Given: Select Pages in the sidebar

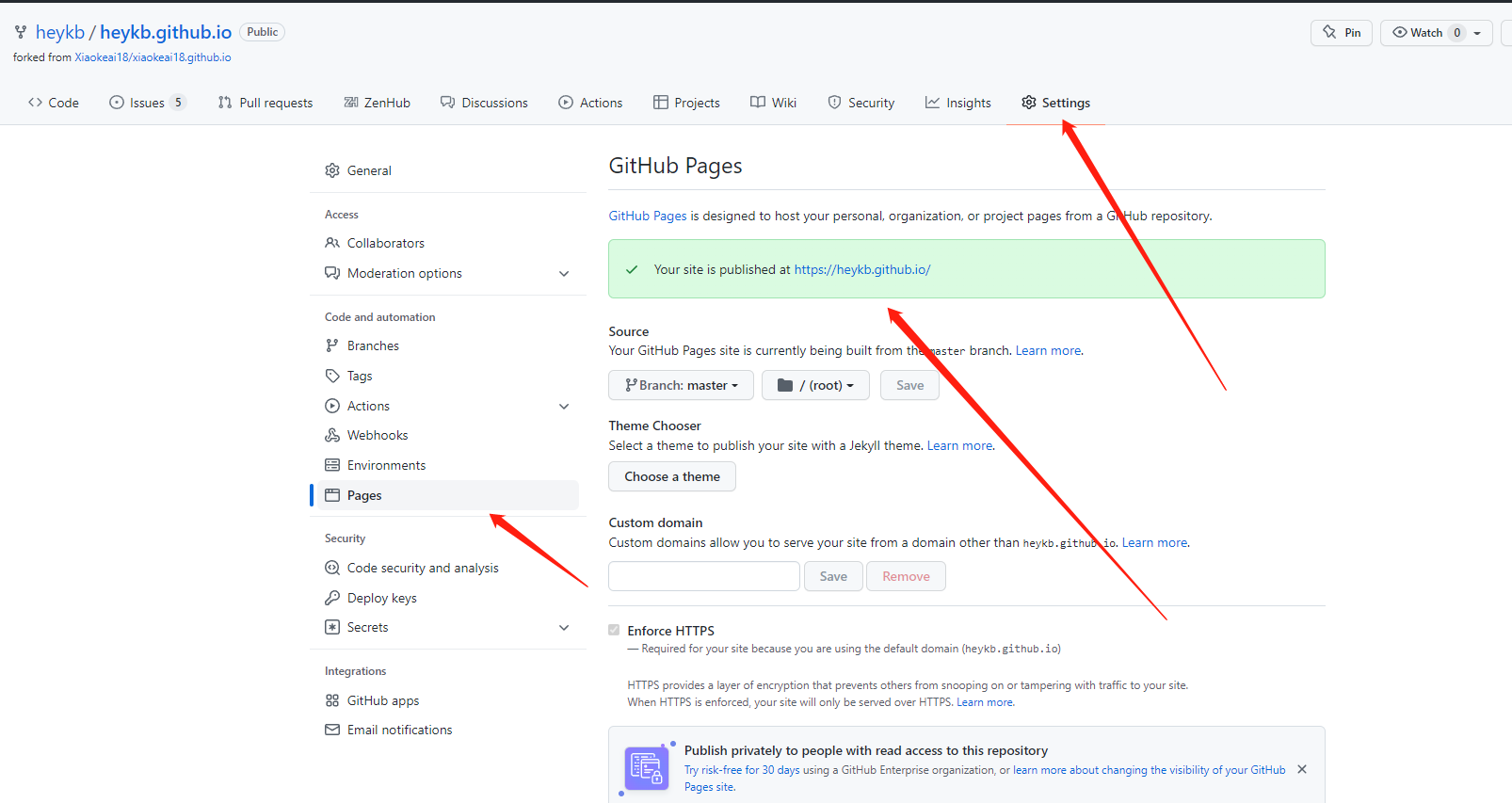Looking at the screenshot, I should 448,495.
